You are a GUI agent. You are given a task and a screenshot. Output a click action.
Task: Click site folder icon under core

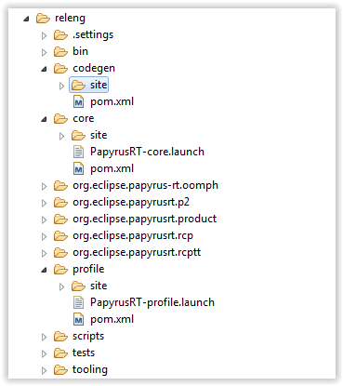78,136
